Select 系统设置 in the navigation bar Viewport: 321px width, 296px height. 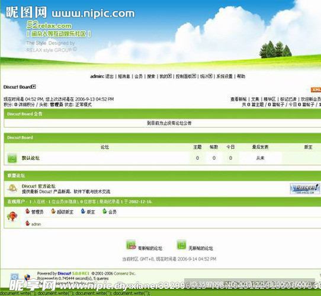pos(224,76)
